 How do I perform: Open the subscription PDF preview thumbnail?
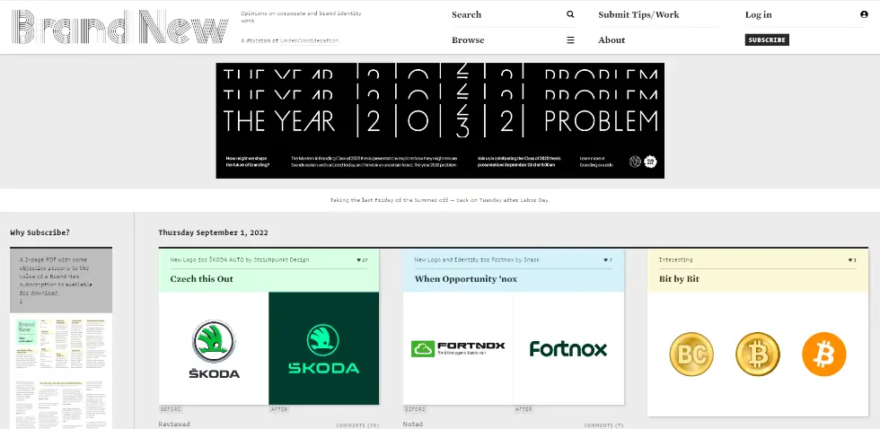[61, 371]
